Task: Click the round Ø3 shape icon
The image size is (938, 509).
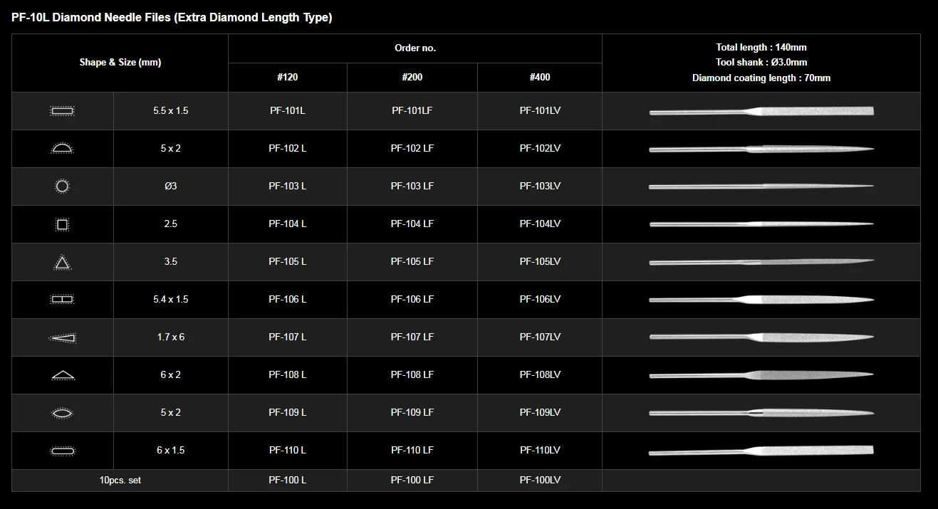Action: [x=63, y=187]
